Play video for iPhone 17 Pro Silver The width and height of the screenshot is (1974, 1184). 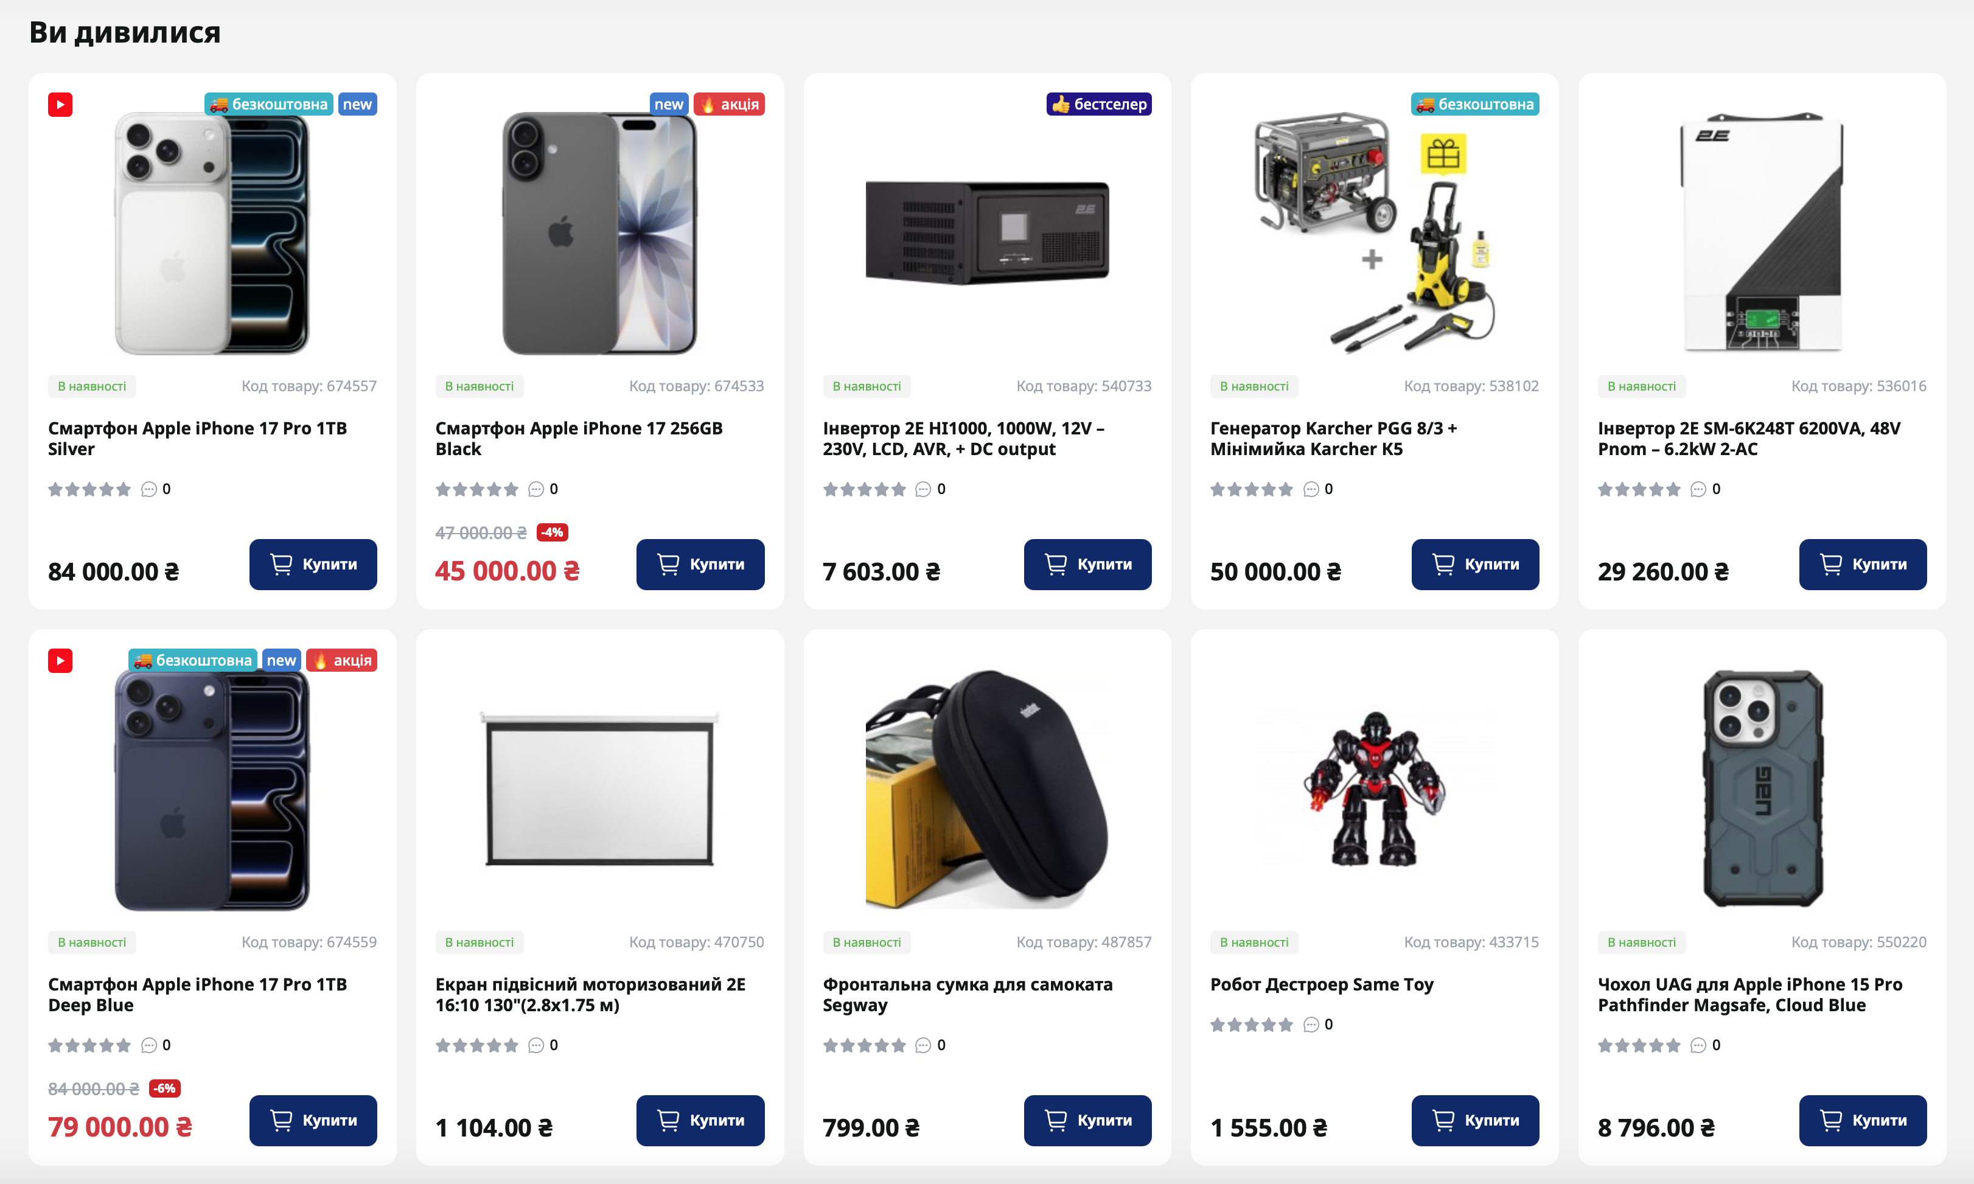pyautogui.click(x=60, y=105)
